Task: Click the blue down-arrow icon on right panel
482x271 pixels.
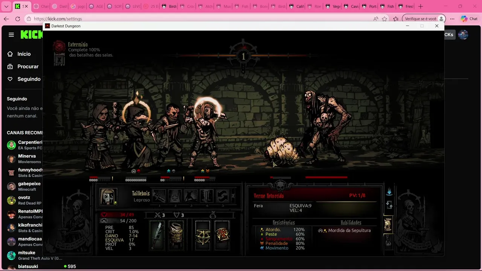Action: pos(389,192)
